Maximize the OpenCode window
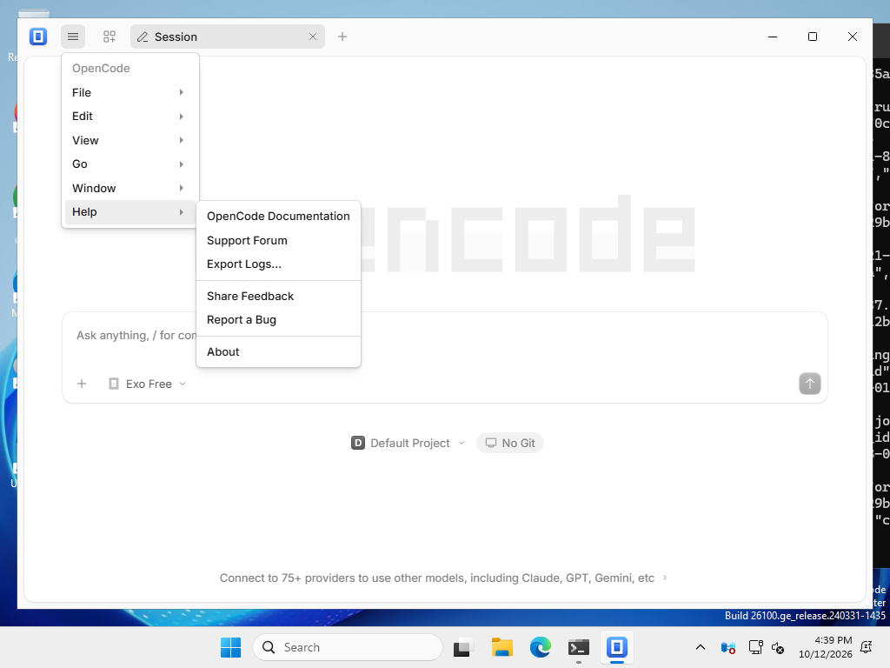Viewport: 890px width, 668px height. tap(813, 37)
